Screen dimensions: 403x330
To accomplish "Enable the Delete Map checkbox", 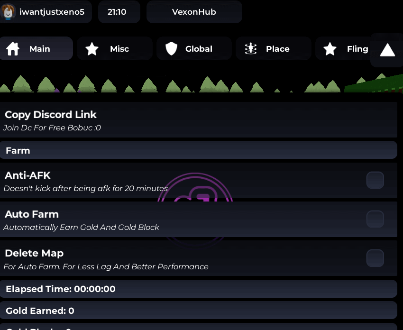I will click(x=375, y=258).
